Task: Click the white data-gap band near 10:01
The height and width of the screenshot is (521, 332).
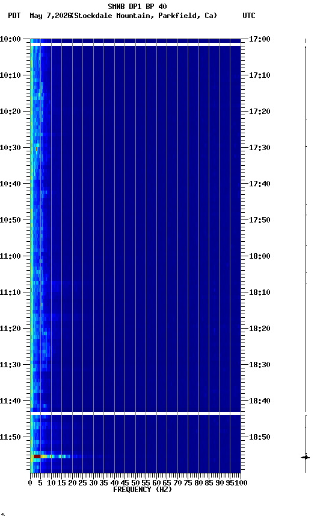Action: pyautogui.click(x=135, y=44)
